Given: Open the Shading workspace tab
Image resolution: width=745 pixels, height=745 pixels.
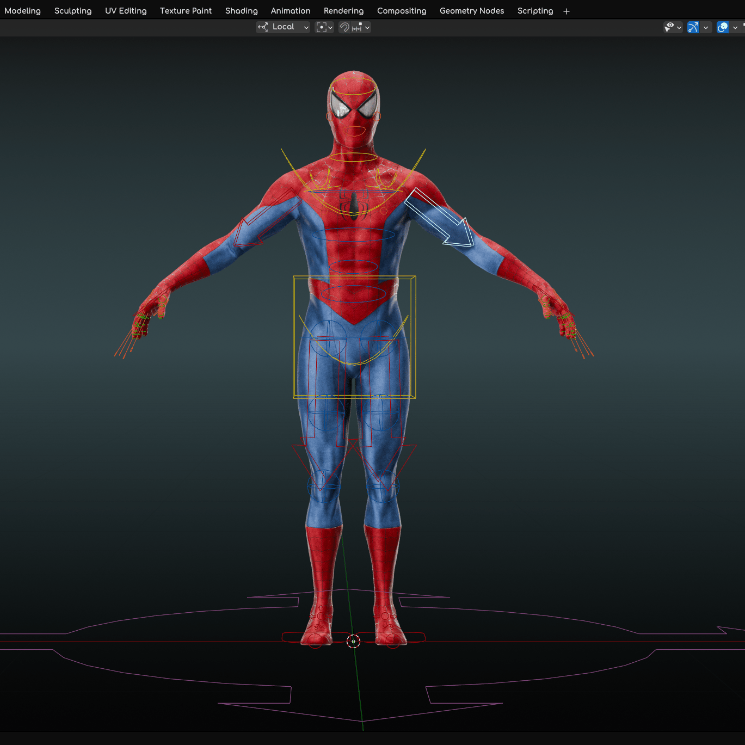Looking at the screenshot, I should click(242, 11).
